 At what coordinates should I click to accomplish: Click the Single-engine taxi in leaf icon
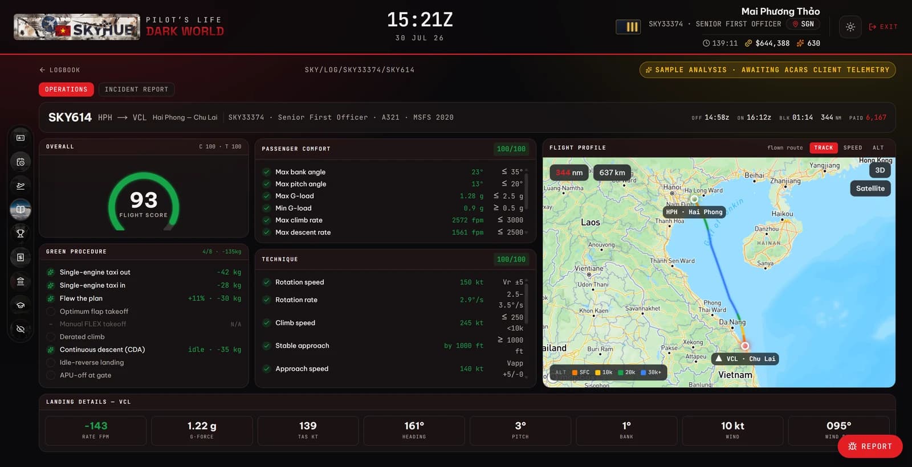[x=51, y=285]
